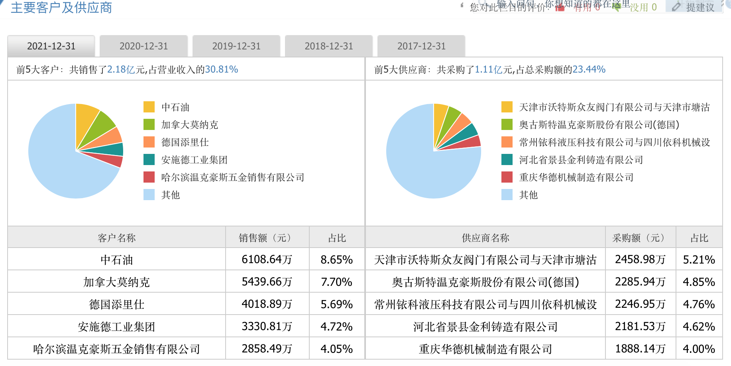Viewport: 731px width, 366px height.
Task: Click the 30.81% revenue share figure
Action: pyautogui.click(x=221, y=69)
